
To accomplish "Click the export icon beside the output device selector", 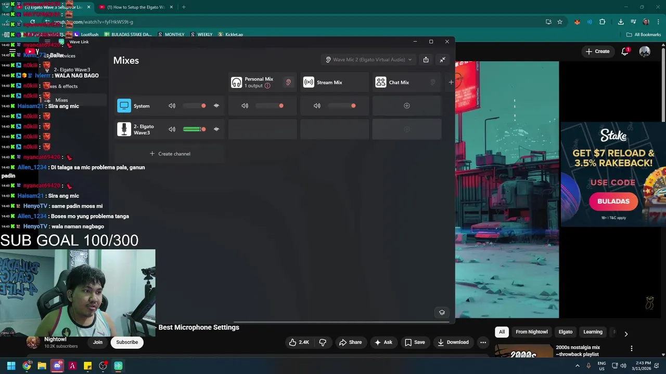I will point(426,60).
